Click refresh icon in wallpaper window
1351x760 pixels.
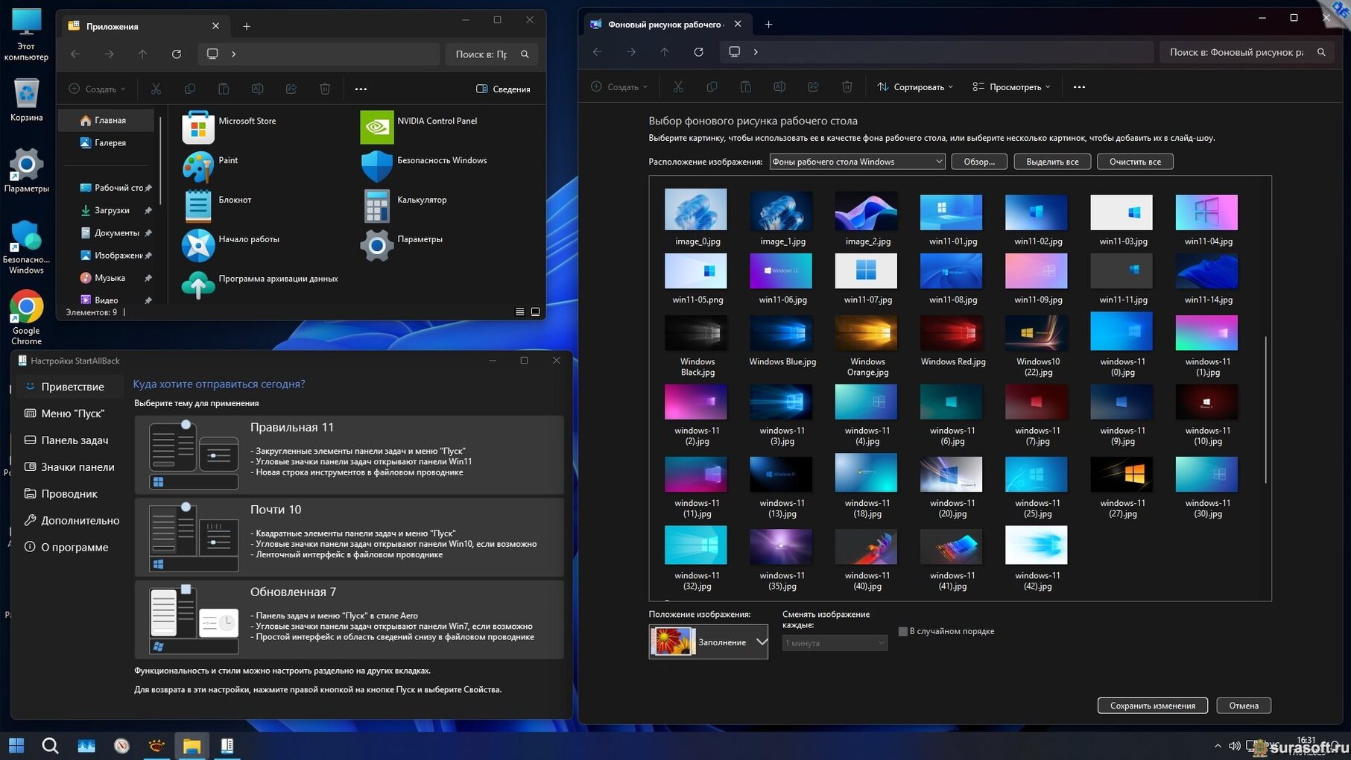click(x=698, y=52)
